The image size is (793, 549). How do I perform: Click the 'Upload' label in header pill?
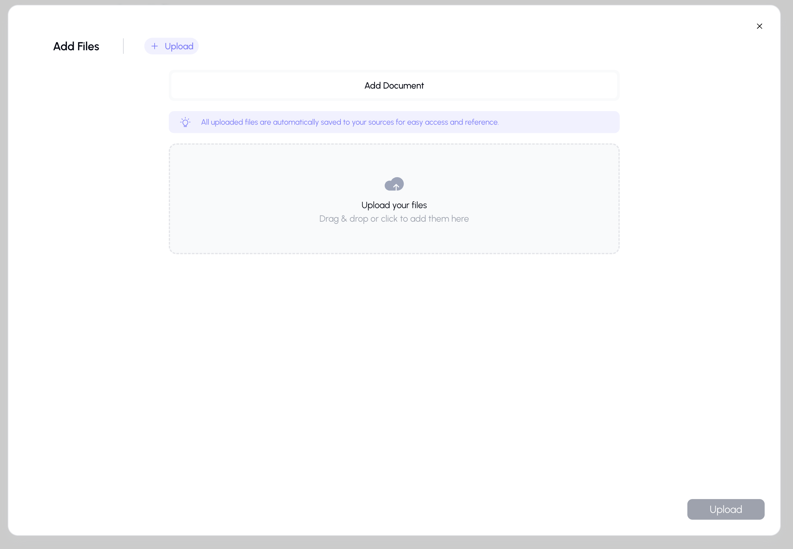pyautogui.click(x=179, y=46)
